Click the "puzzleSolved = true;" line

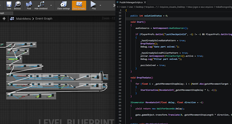153,65
